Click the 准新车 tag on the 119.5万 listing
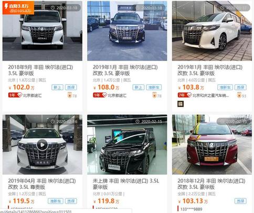This screenshot has height=213, width=254. click(x=56, y=201)
